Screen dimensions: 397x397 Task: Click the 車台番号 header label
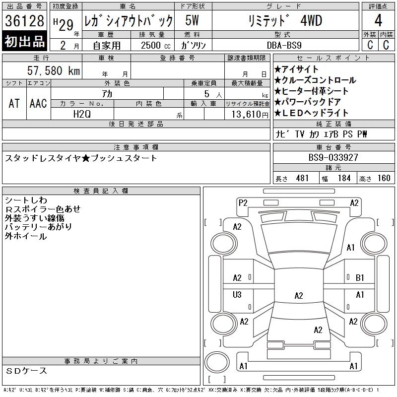(333, 147)
